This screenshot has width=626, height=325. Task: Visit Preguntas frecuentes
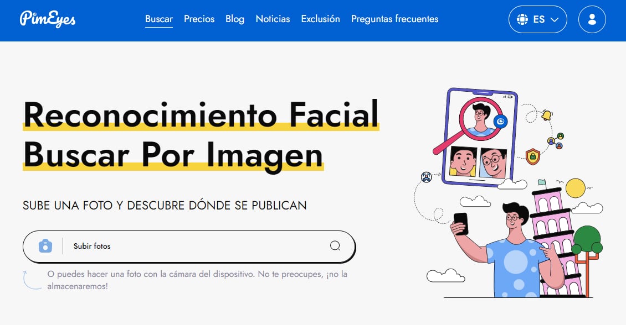pyautogui.click(x=394, y=19)
